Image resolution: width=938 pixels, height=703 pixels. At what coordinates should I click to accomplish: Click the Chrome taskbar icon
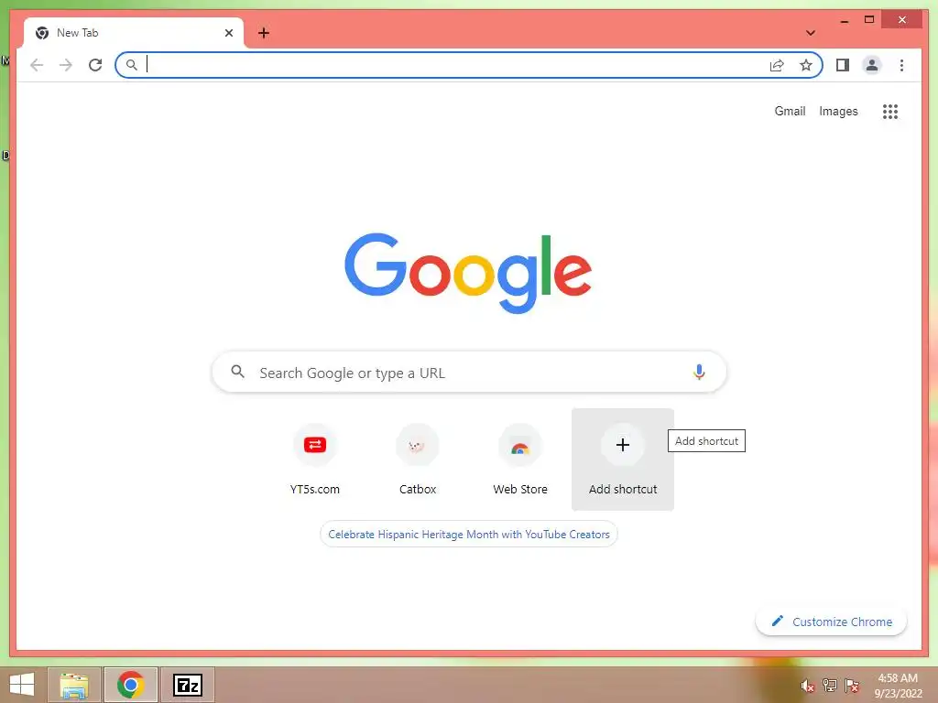coord(130,685)
